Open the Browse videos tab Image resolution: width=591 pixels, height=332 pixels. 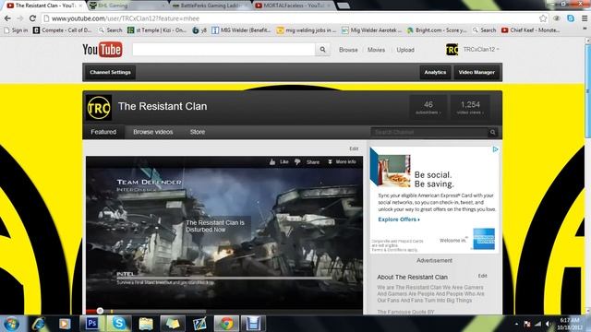point(152,132)
